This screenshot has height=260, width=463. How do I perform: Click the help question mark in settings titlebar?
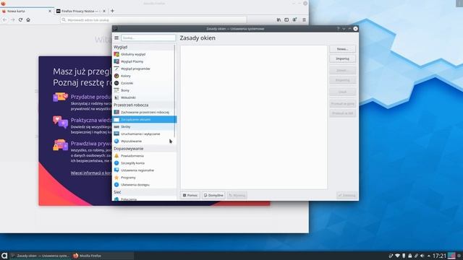pyautogui.click(x=338, y=29)
